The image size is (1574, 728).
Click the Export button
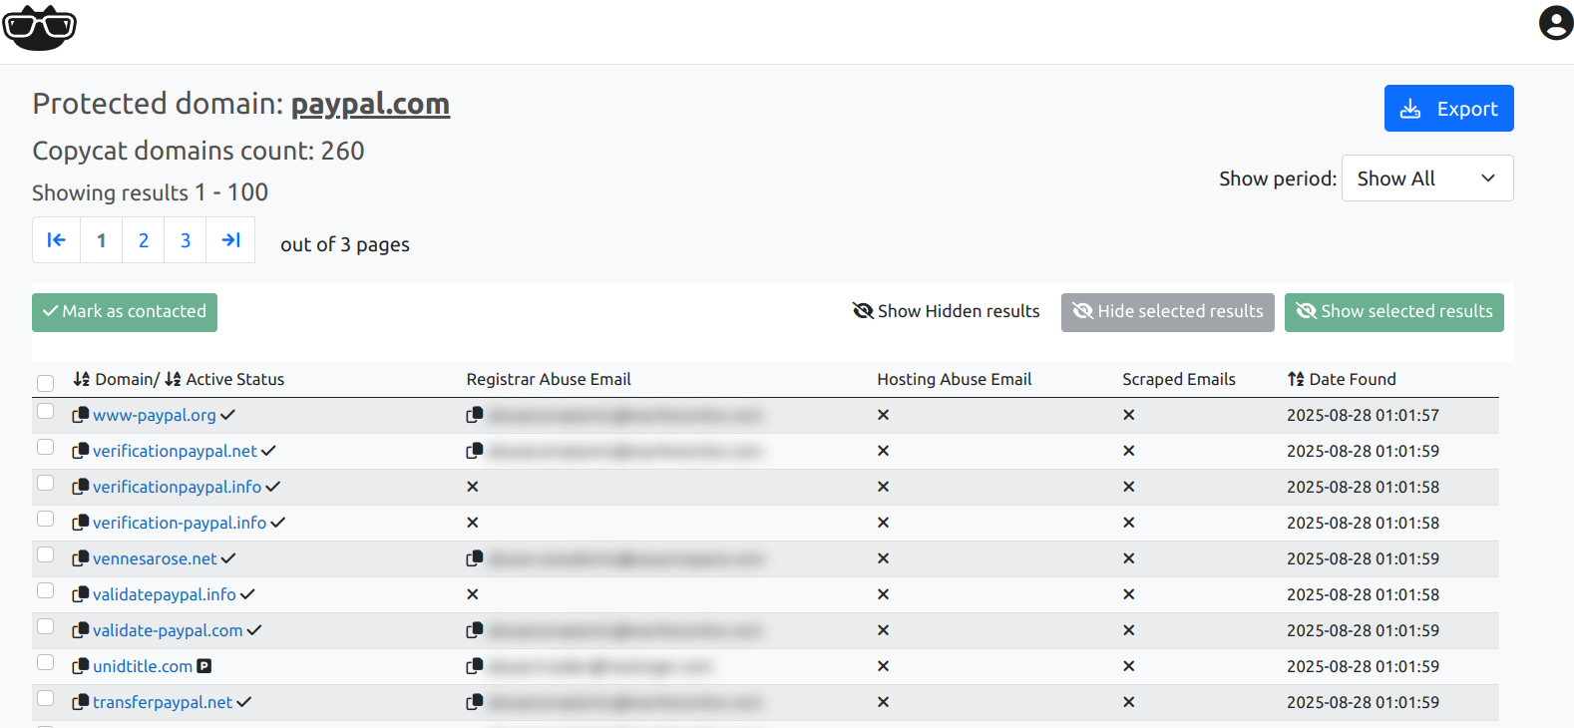1448,109
